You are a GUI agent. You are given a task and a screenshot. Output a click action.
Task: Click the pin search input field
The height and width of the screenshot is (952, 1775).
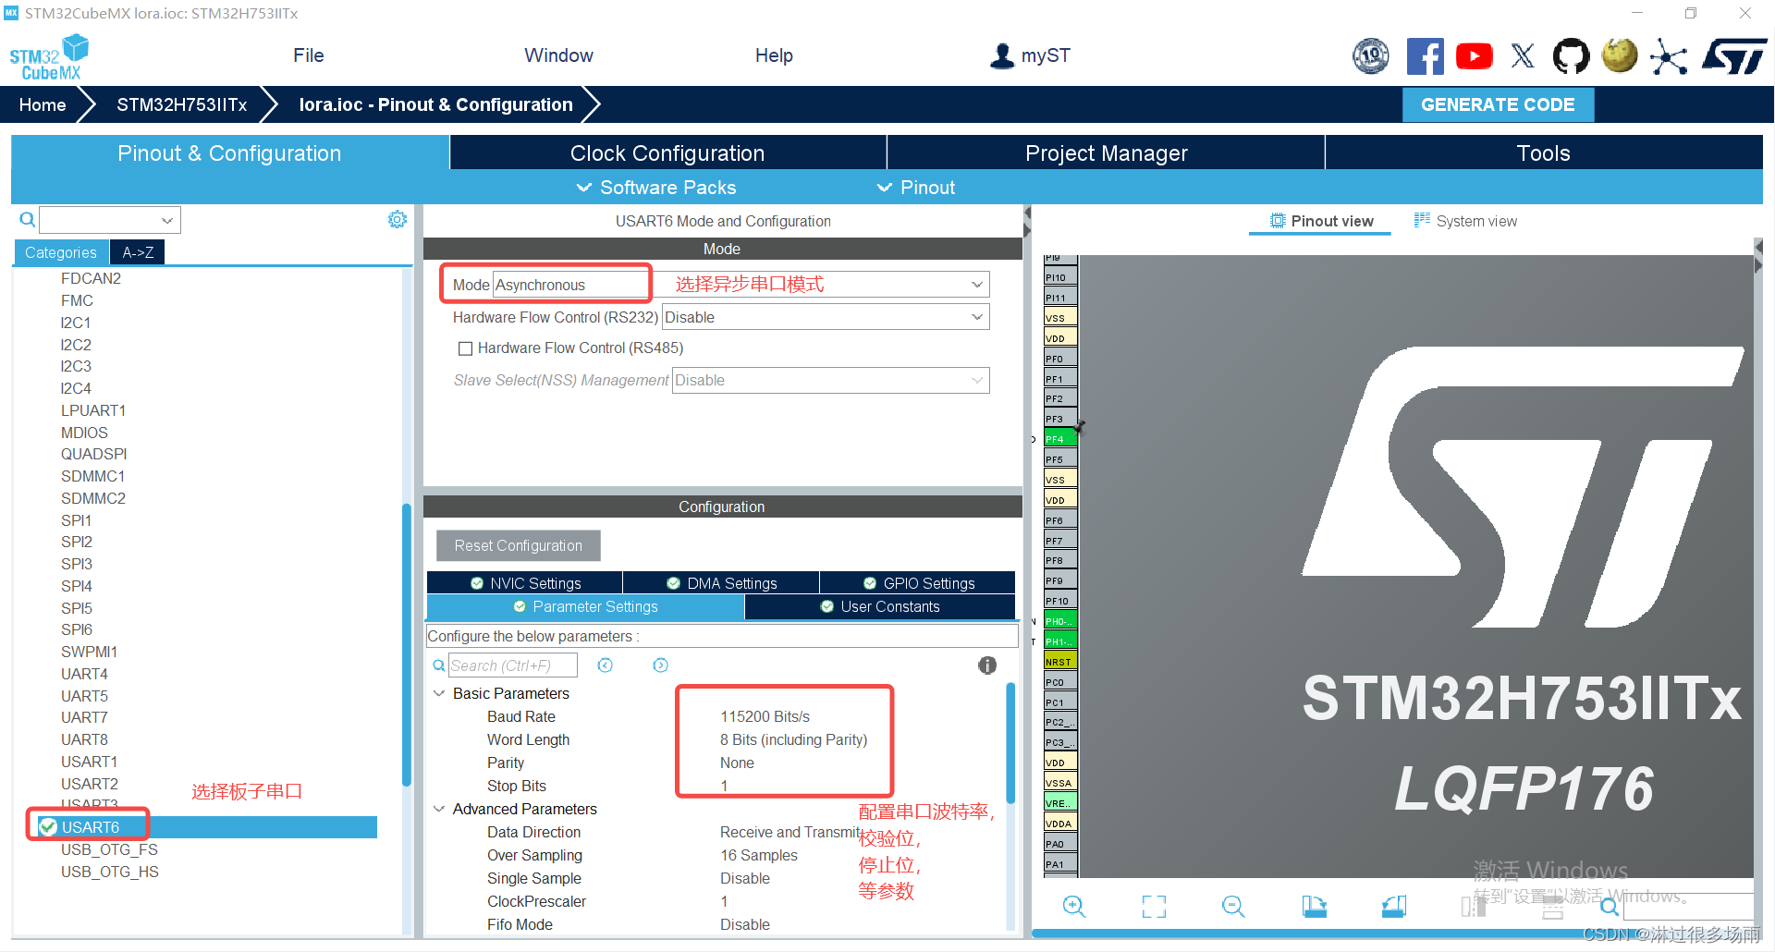pos(1688,906)
